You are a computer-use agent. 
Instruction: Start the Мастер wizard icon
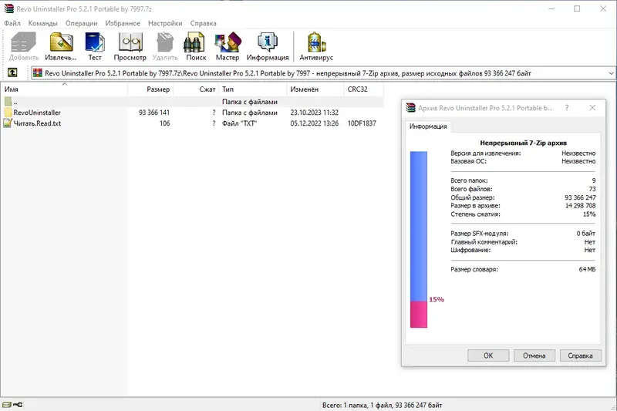pos(227,46)
